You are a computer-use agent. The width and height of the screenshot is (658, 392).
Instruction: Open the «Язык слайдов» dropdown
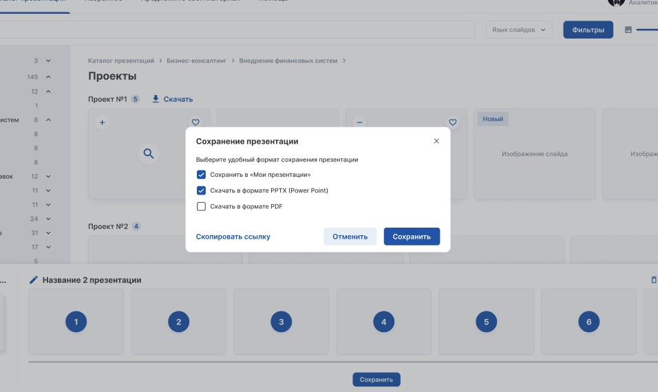pos(519,30)
